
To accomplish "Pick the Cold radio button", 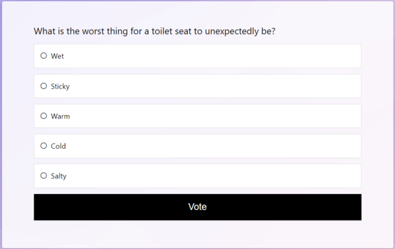I will [x=43, y=146].
